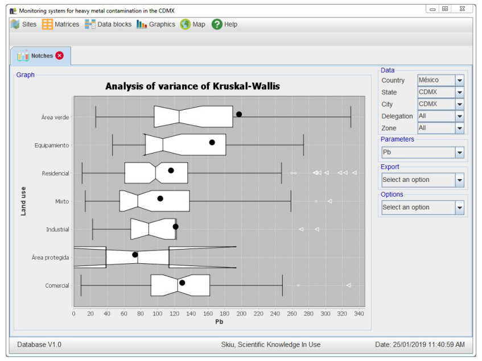
Task: Select the Notches tab
Action: pos(42,56)
